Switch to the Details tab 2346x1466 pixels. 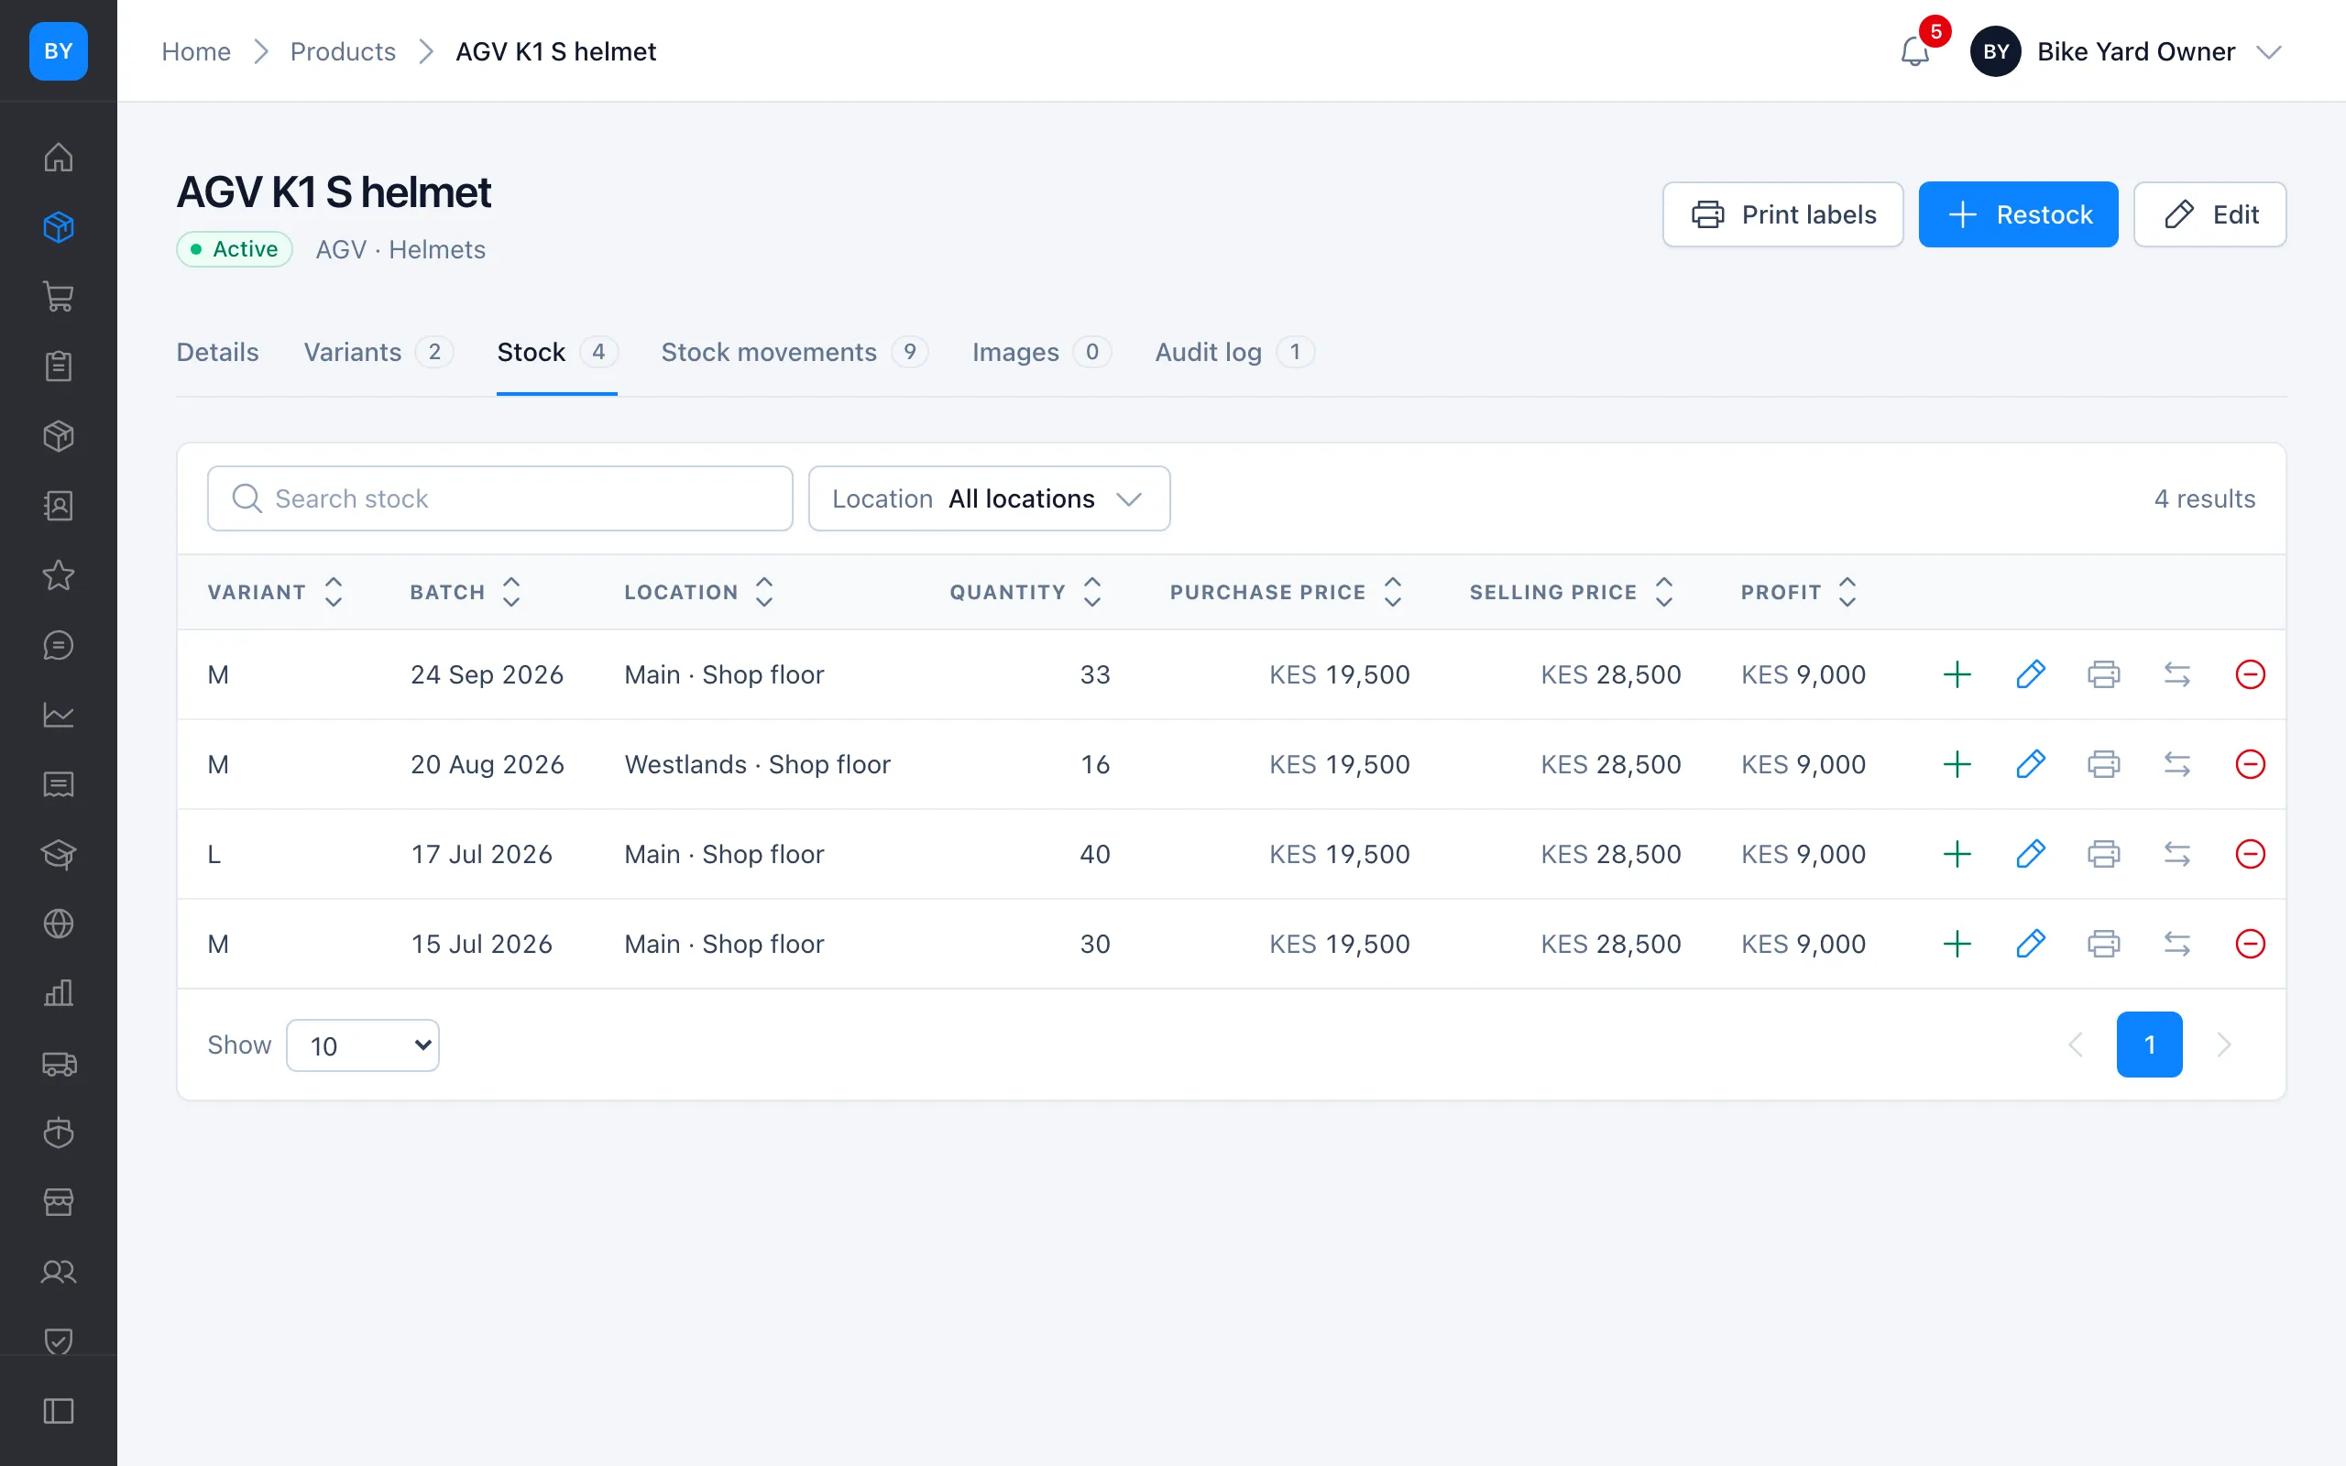217,352
